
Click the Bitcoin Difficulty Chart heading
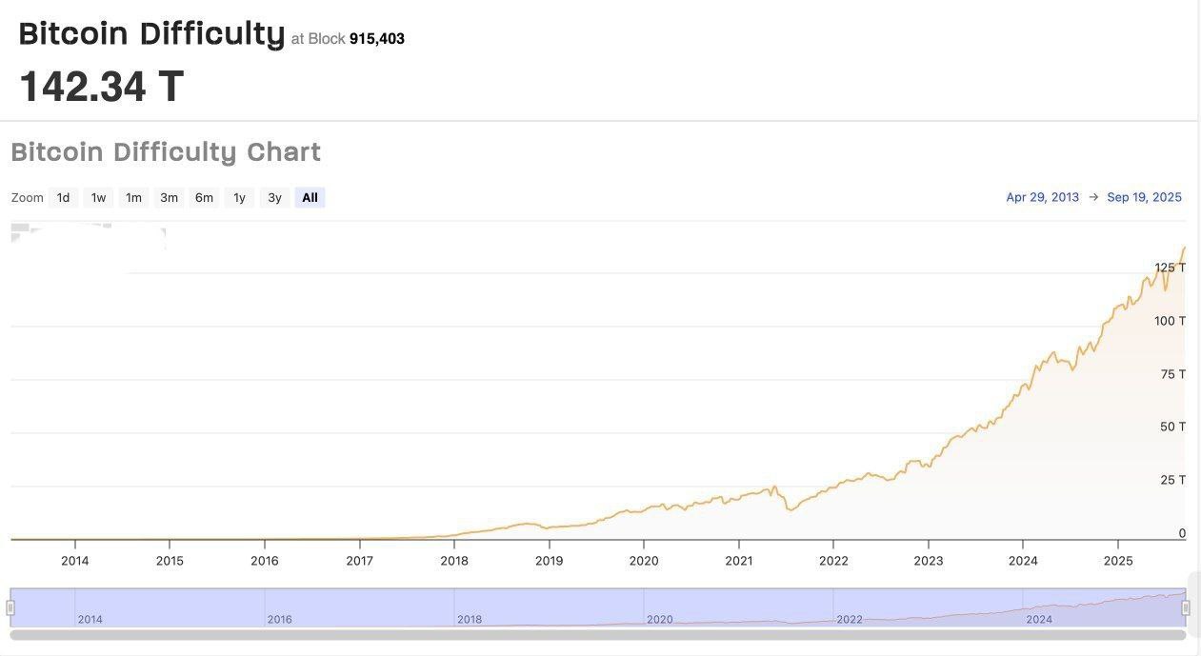pos(166,152)
